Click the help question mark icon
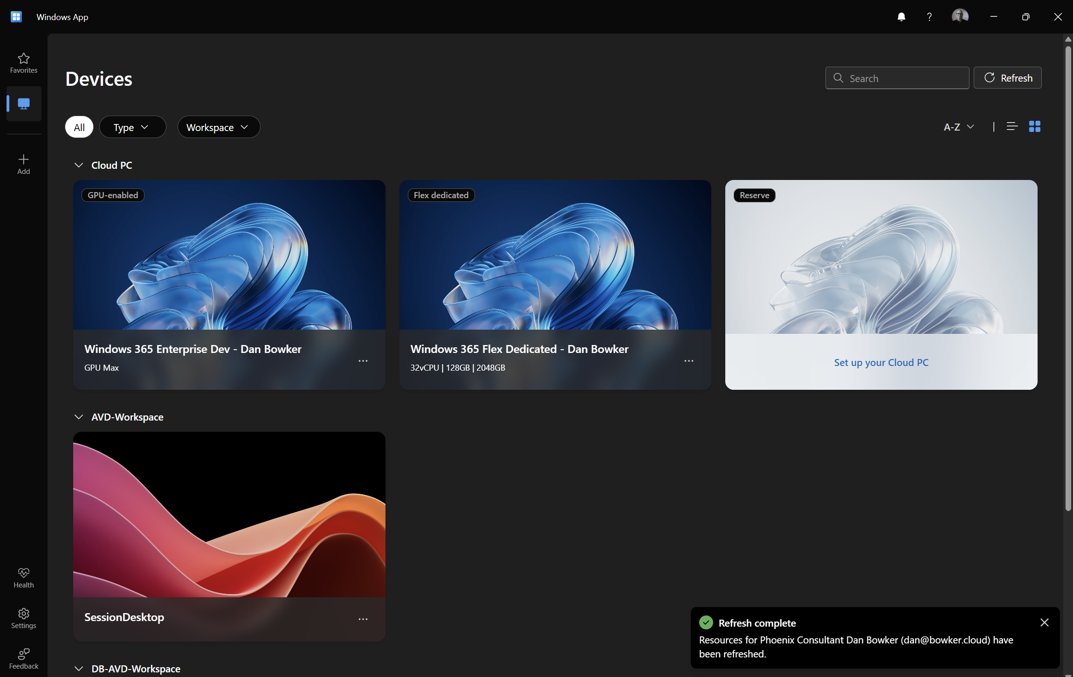Image resolution: width=1073 pixels, height=677 pixels. point(929,17)
